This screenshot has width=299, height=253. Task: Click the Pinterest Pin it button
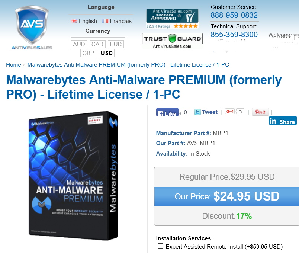pyautogui.click(x=260, y=112)
